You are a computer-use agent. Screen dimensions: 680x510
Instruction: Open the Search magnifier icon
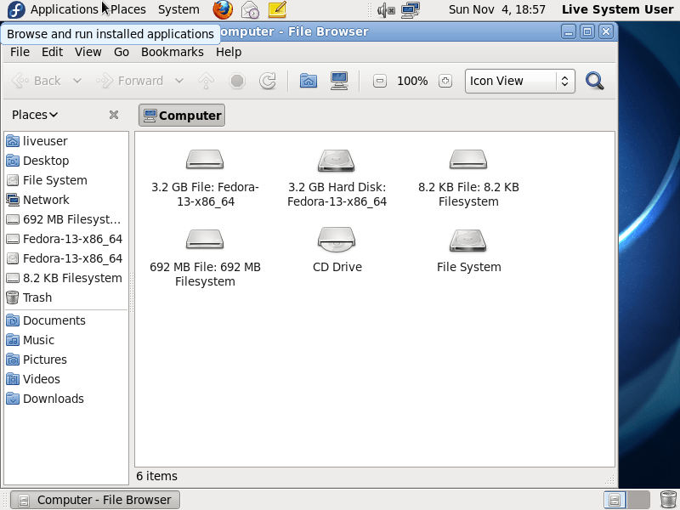click(594, 81)
